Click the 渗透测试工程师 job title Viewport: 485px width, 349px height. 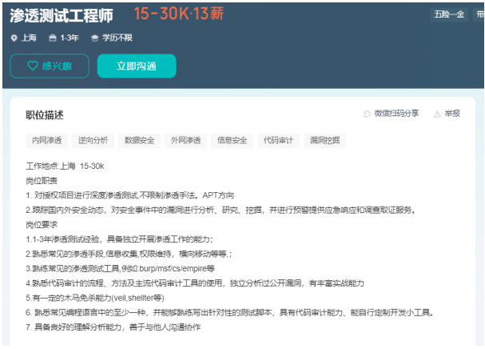62,15
